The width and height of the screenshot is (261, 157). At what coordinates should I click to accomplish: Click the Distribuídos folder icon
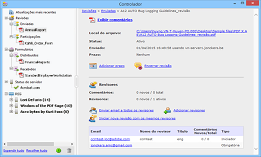(x=16, y=55)
